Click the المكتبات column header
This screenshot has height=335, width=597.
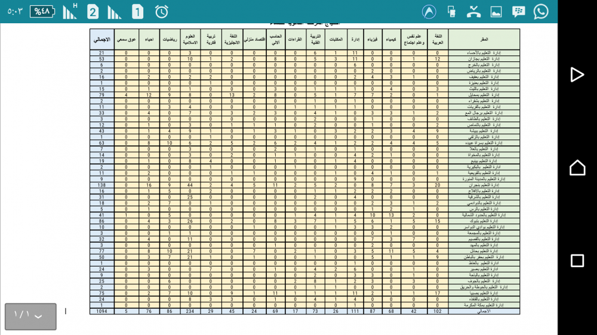click(x=336, y=39)
